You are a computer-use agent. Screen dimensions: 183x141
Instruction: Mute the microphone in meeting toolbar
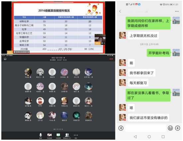click(41, 135)
